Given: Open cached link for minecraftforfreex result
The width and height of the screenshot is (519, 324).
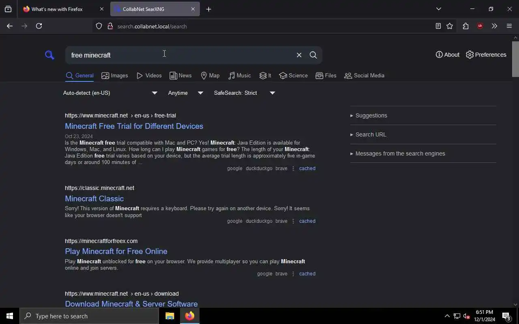Looking at the screenshot, I should pyautogui.click(x=307, y=274).
